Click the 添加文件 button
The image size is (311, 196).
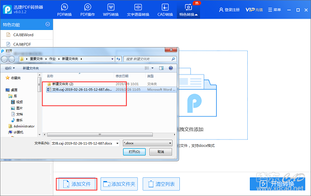[77, 184]
